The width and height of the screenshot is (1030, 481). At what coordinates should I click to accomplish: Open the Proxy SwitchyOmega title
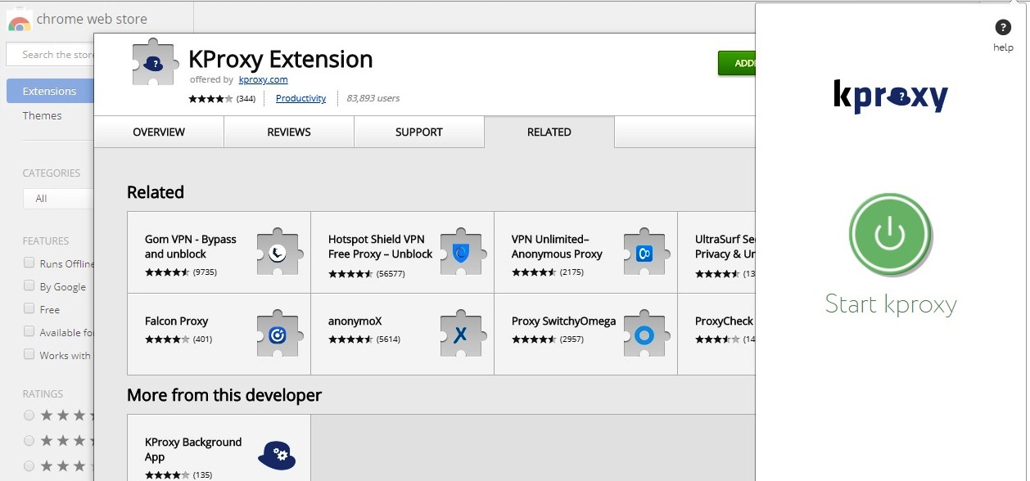563,321
